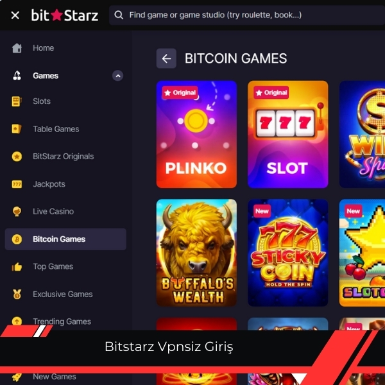385x385 pixels.
Task: Click the bitStarz logo
Action: 65,15
